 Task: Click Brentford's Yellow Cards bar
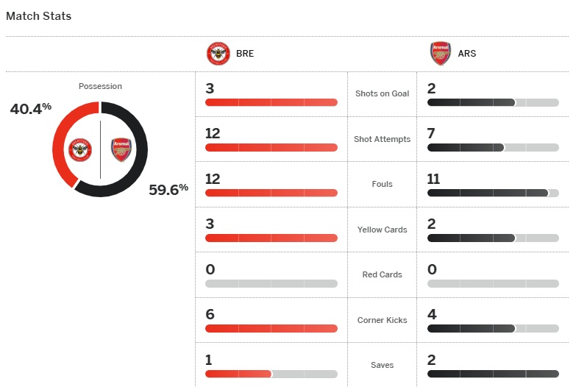(x=271, y=238)
